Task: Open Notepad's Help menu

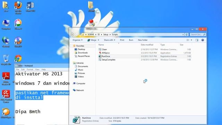Action: pos(43,69)
